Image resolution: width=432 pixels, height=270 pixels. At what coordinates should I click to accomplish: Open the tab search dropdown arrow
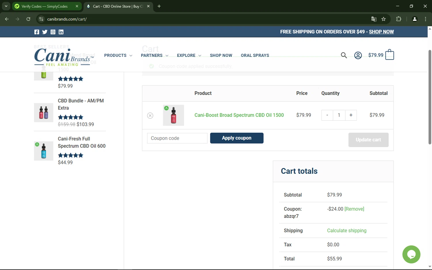pyautogui.click(x=6, y=6)
